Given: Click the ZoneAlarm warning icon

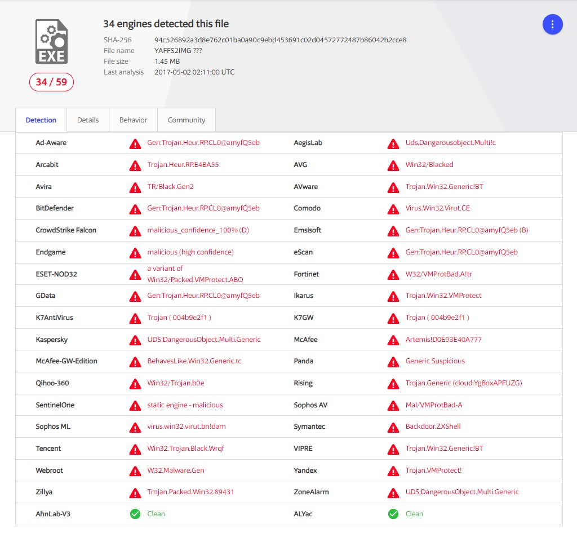Looking at the screenshot, I should [393, 493].
